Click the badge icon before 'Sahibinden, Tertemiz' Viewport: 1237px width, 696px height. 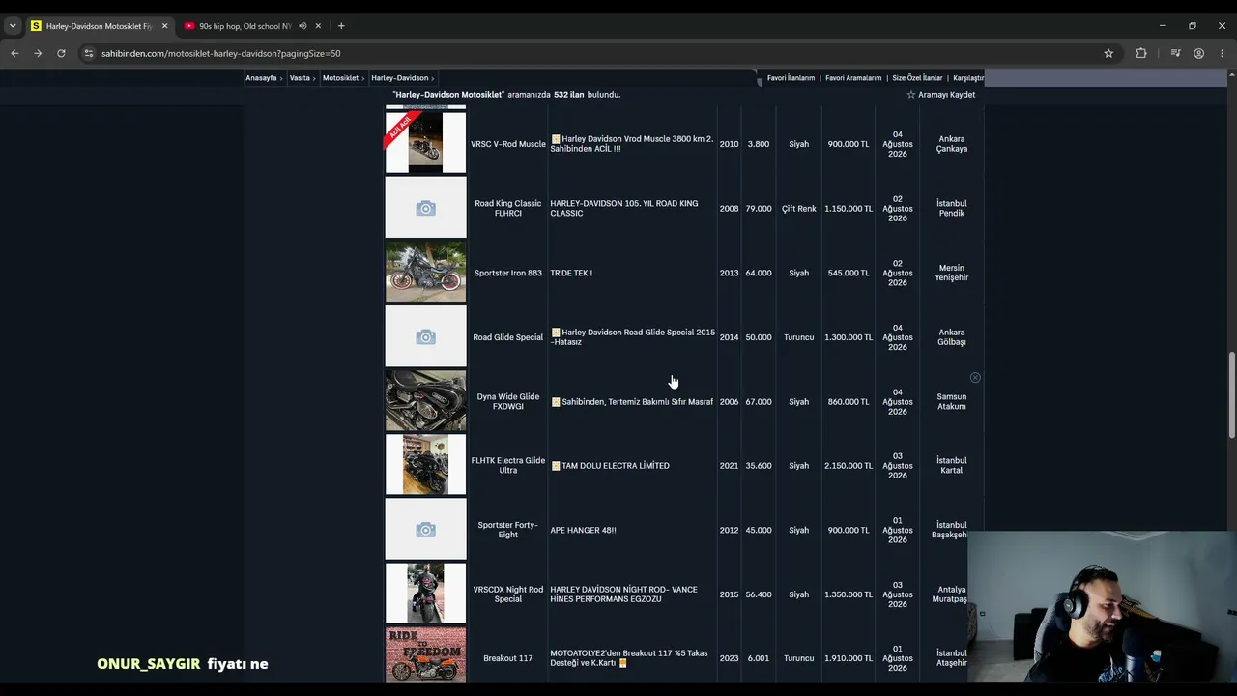(556, 402)
